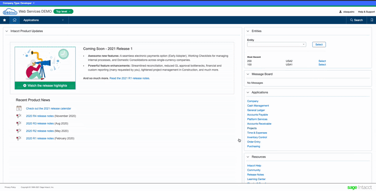376x191 pixels.
Task: Open Platform Services application
Action: pyautogui.click(x=257, y=119)
